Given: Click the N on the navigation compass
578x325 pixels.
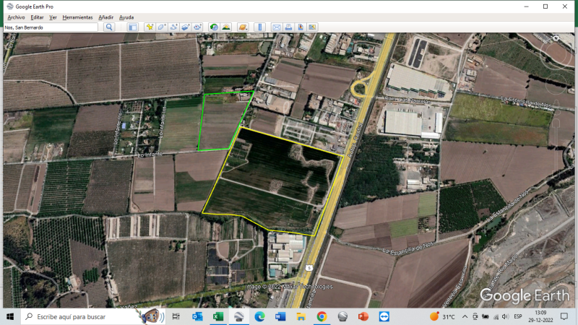Looking at the screenshot, I should 556,38.
